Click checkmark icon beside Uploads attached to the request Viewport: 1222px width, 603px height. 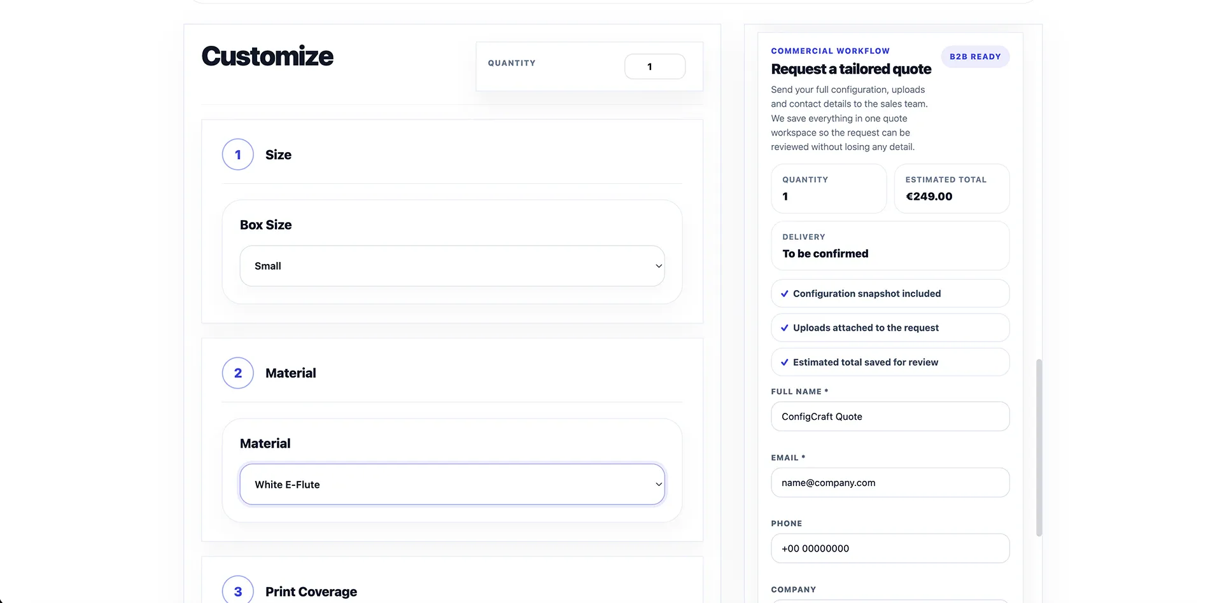785,328
